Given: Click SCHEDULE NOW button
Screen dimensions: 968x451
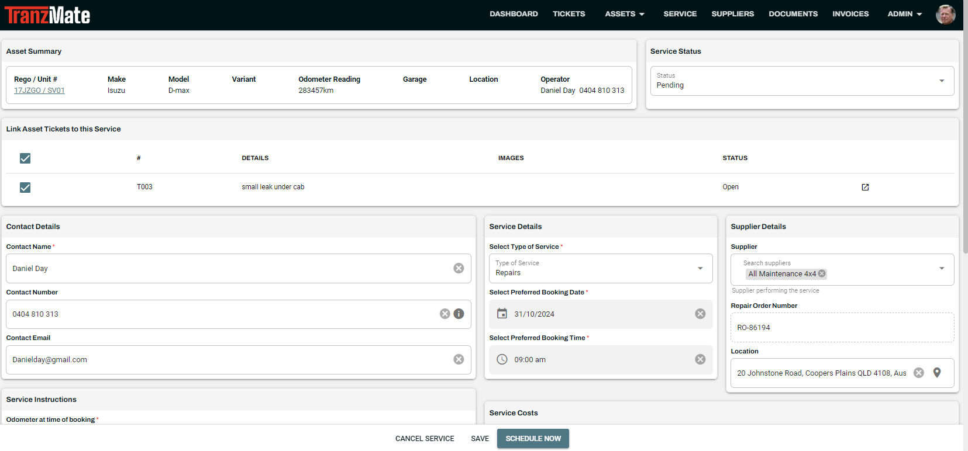Looking at the screenshot, I should pyautogui.click(x=533, y=439).
